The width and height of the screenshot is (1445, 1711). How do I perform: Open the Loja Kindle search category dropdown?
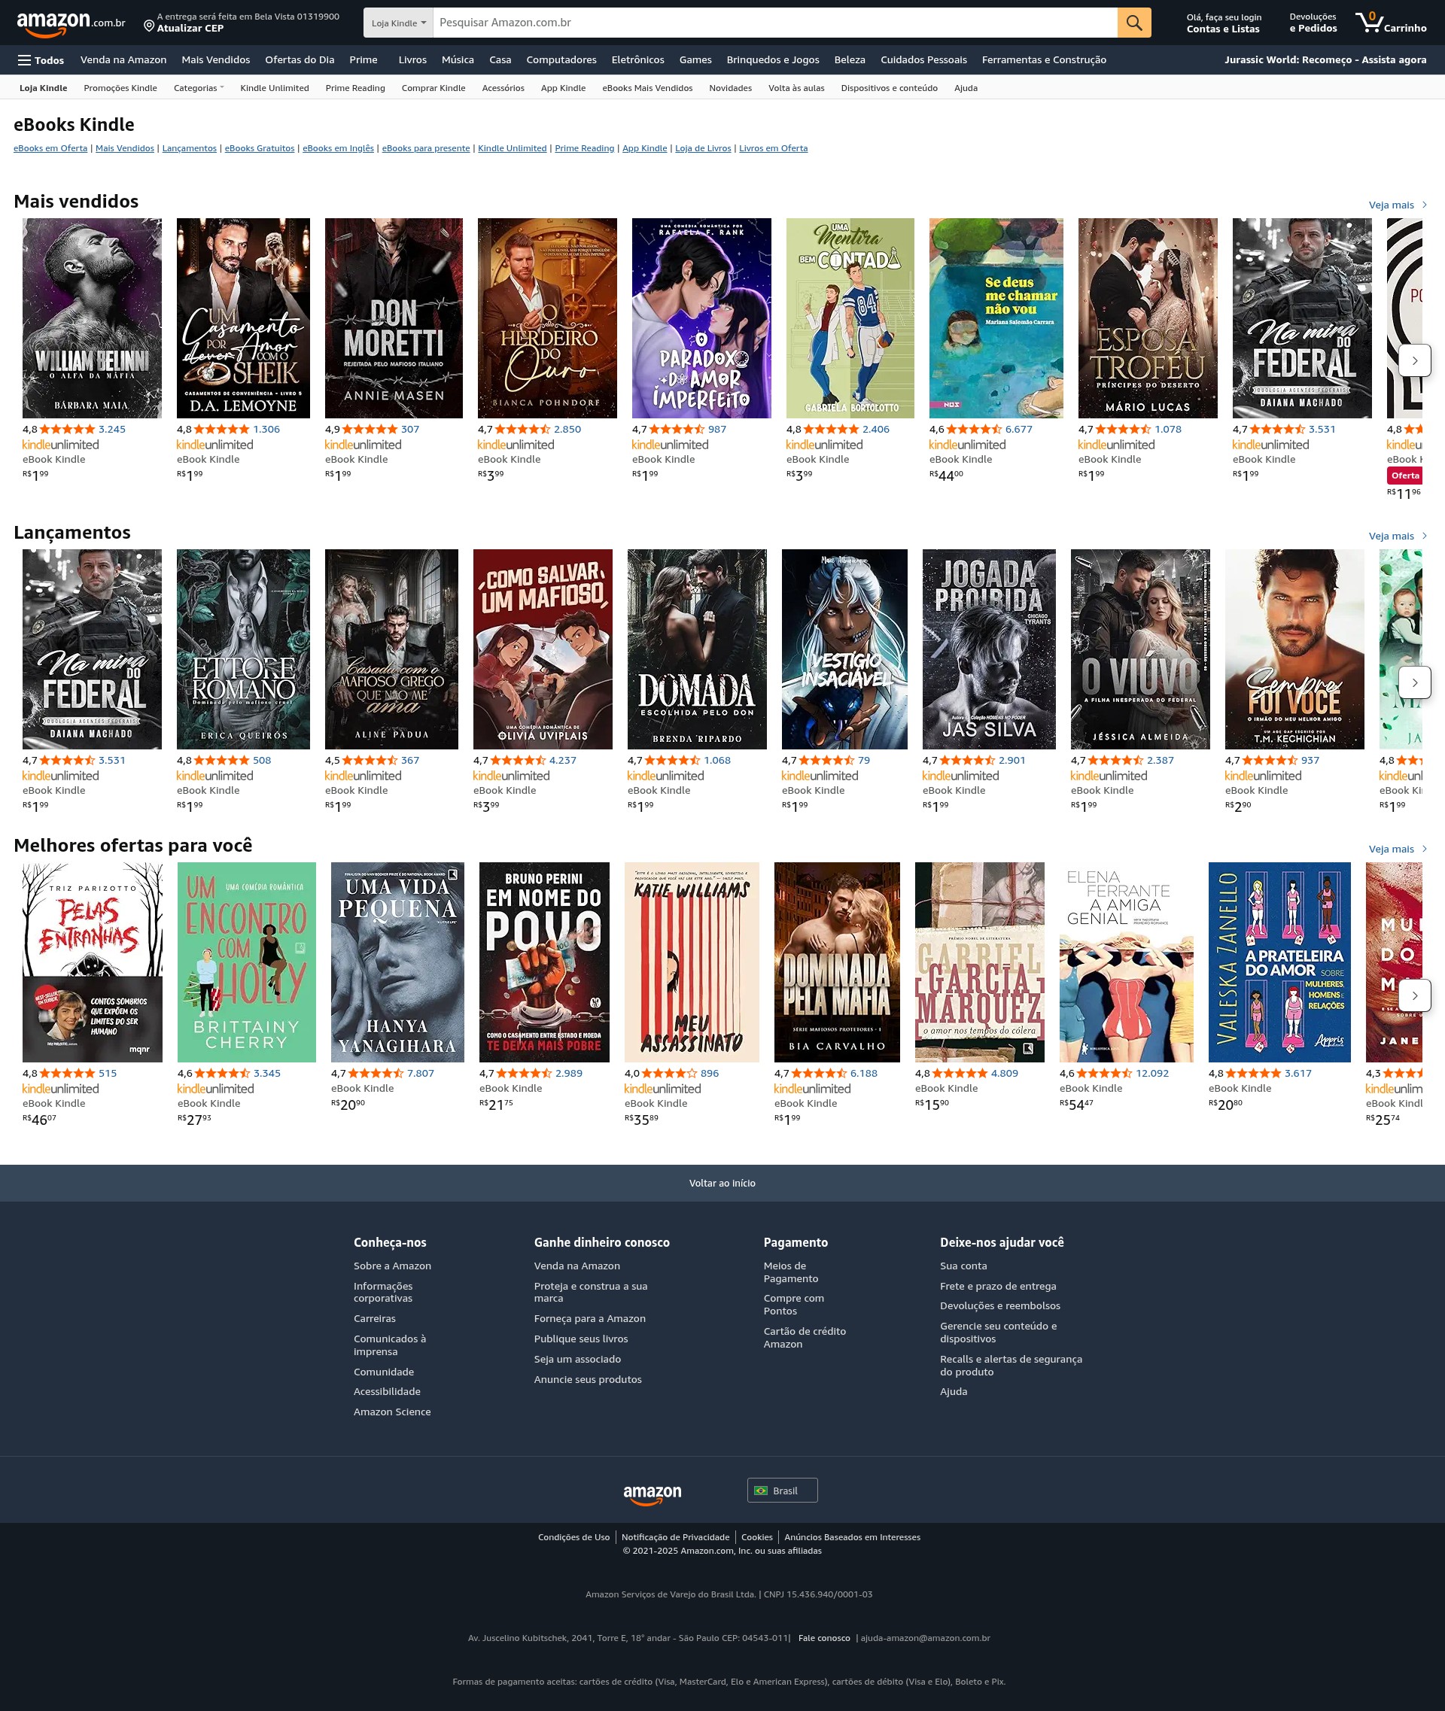pyautogui.click(x=398, y=23)
